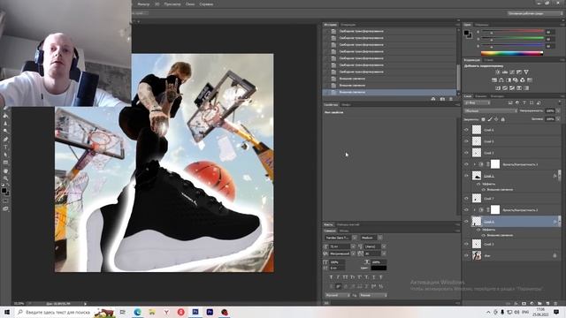Screen dimensions: 566x318
Task: Hide the Фон background layer
Action: pos(466,255)
